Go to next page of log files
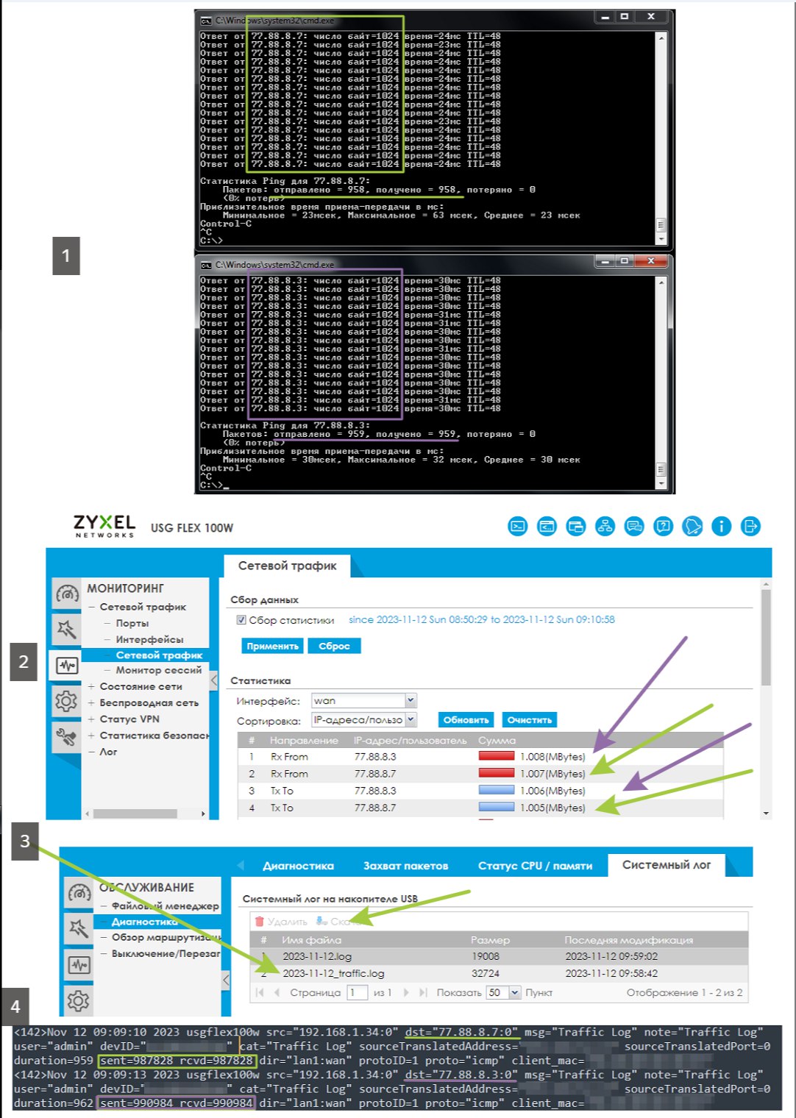This screenshot has width=796, height=1118. [x=405, y=992]
